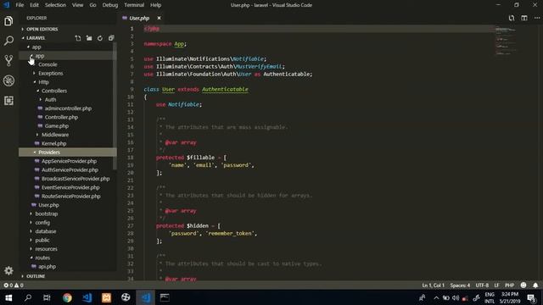This screenshot has width=543, height=305.
Task: Open the Manage gear settings icon
Action: tap(8, 270)
